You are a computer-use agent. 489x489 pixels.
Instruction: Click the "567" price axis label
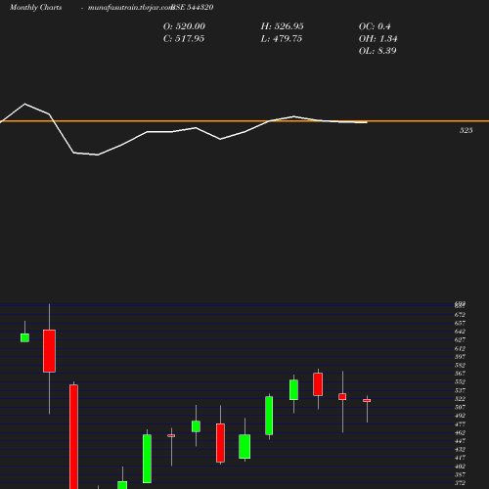pyautogui.click(x=460, y=374)
